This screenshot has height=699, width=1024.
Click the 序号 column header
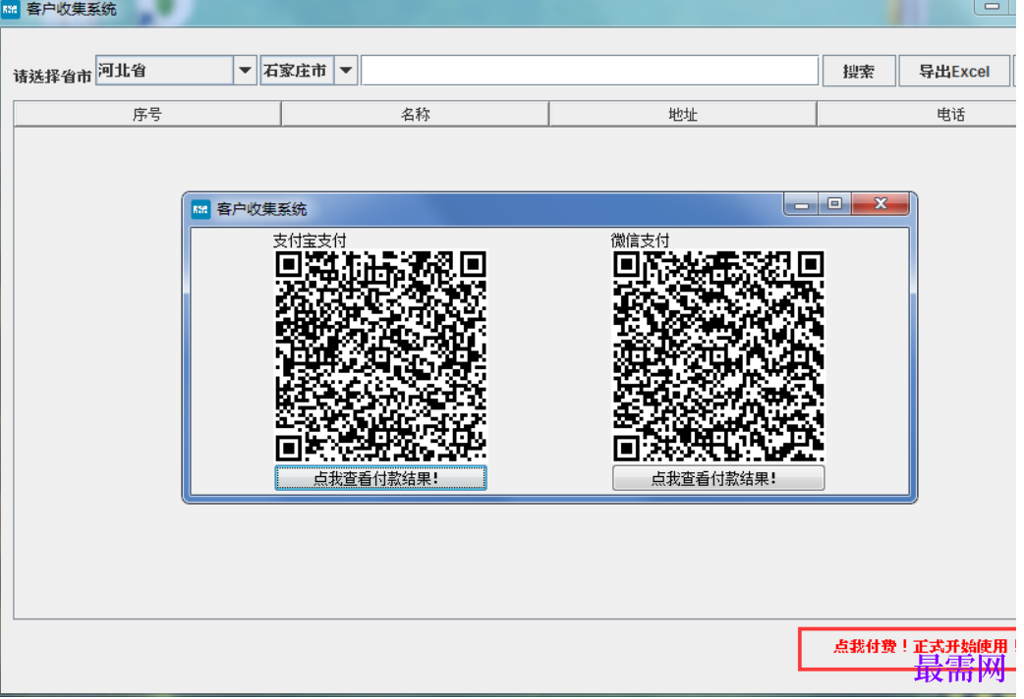147,115
